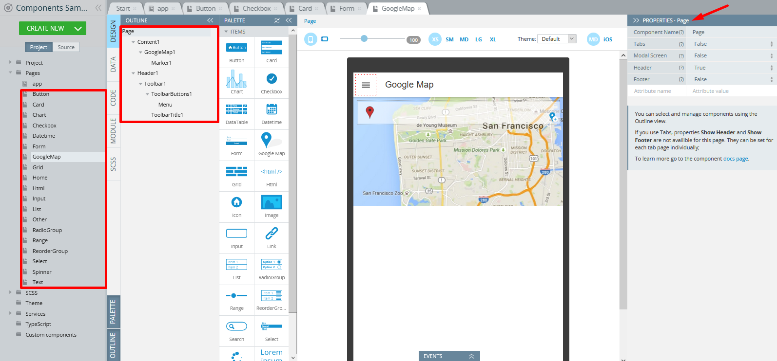Click the red map marker
Viewport: 777px width, 361px height.
pos(370,112)
